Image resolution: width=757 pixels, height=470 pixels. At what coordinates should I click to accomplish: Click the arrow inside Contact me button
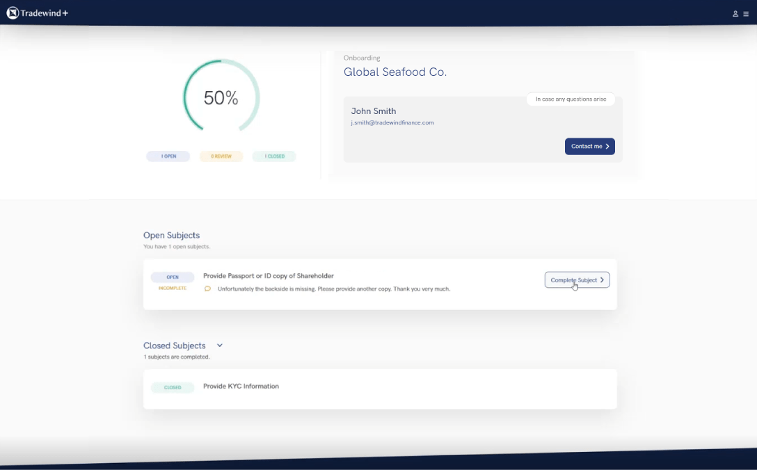pos(607,147)
